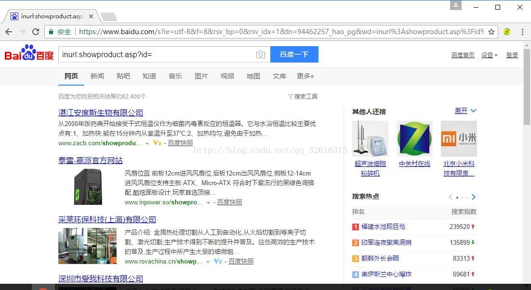Click the 中关村在线 logo thumbnail

pos(414,139)
